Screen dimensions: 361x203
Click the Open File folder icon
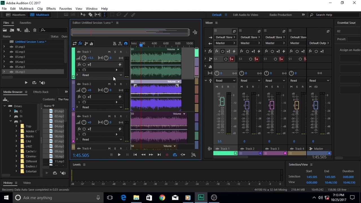click(5, 30)
